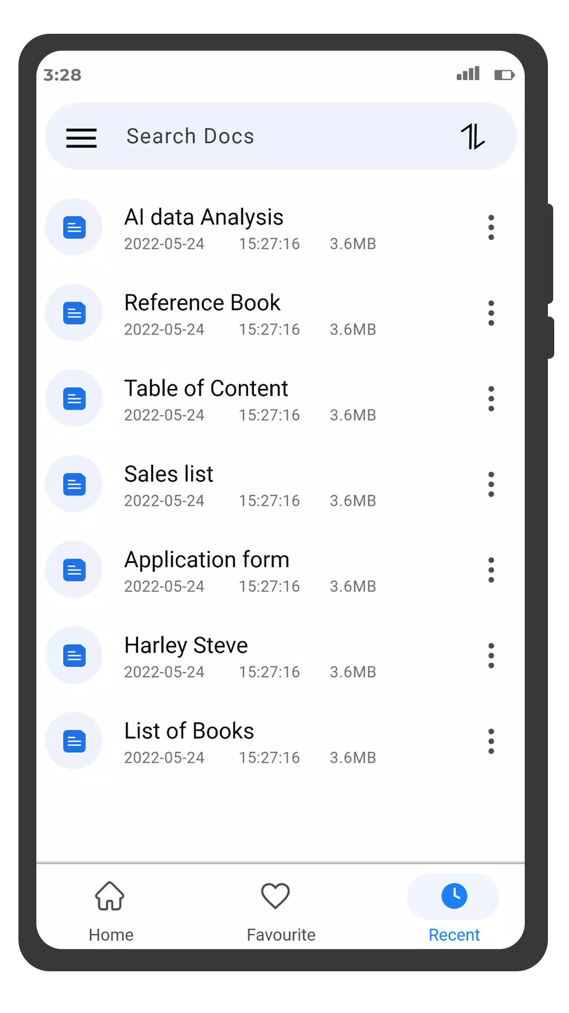The width and height of the screenshot is (569, 1013).
Task: Tap the sort order arrows icon
Action: click(x=473, y=137)
